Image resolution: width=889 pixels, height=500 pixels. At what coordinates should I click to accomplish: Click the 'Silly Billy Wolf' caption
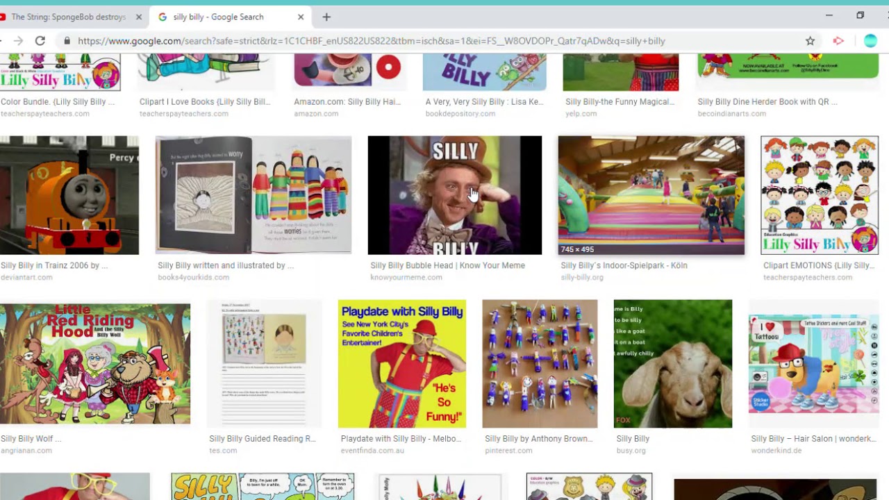31,439
